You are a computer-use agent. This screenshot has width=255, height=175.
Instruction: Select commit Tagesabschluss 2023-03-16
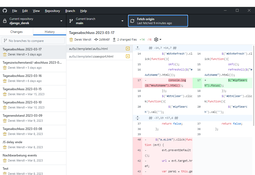(x=33, y=78)
